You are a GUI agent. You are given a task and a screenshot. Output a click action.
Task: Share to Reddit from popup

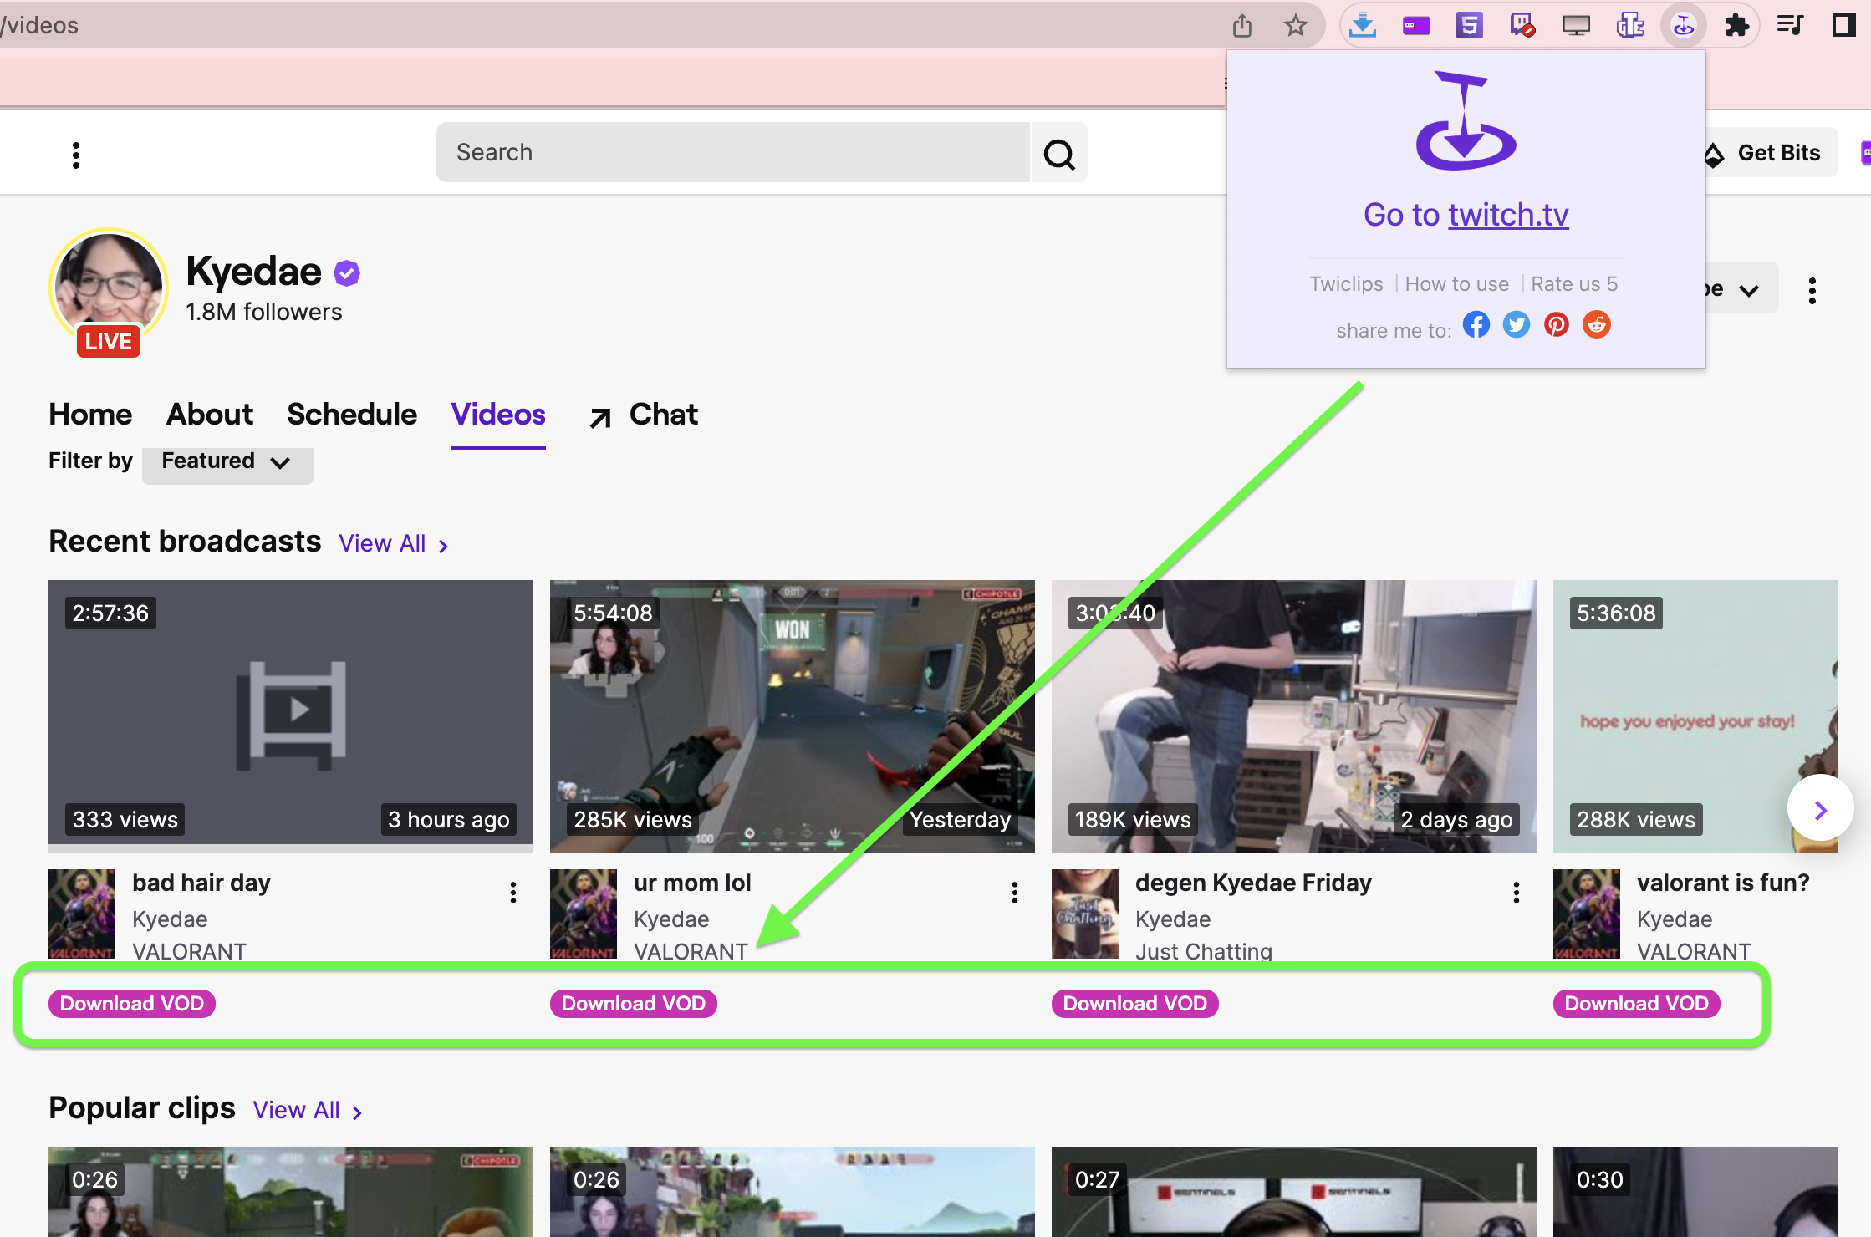1596,324
